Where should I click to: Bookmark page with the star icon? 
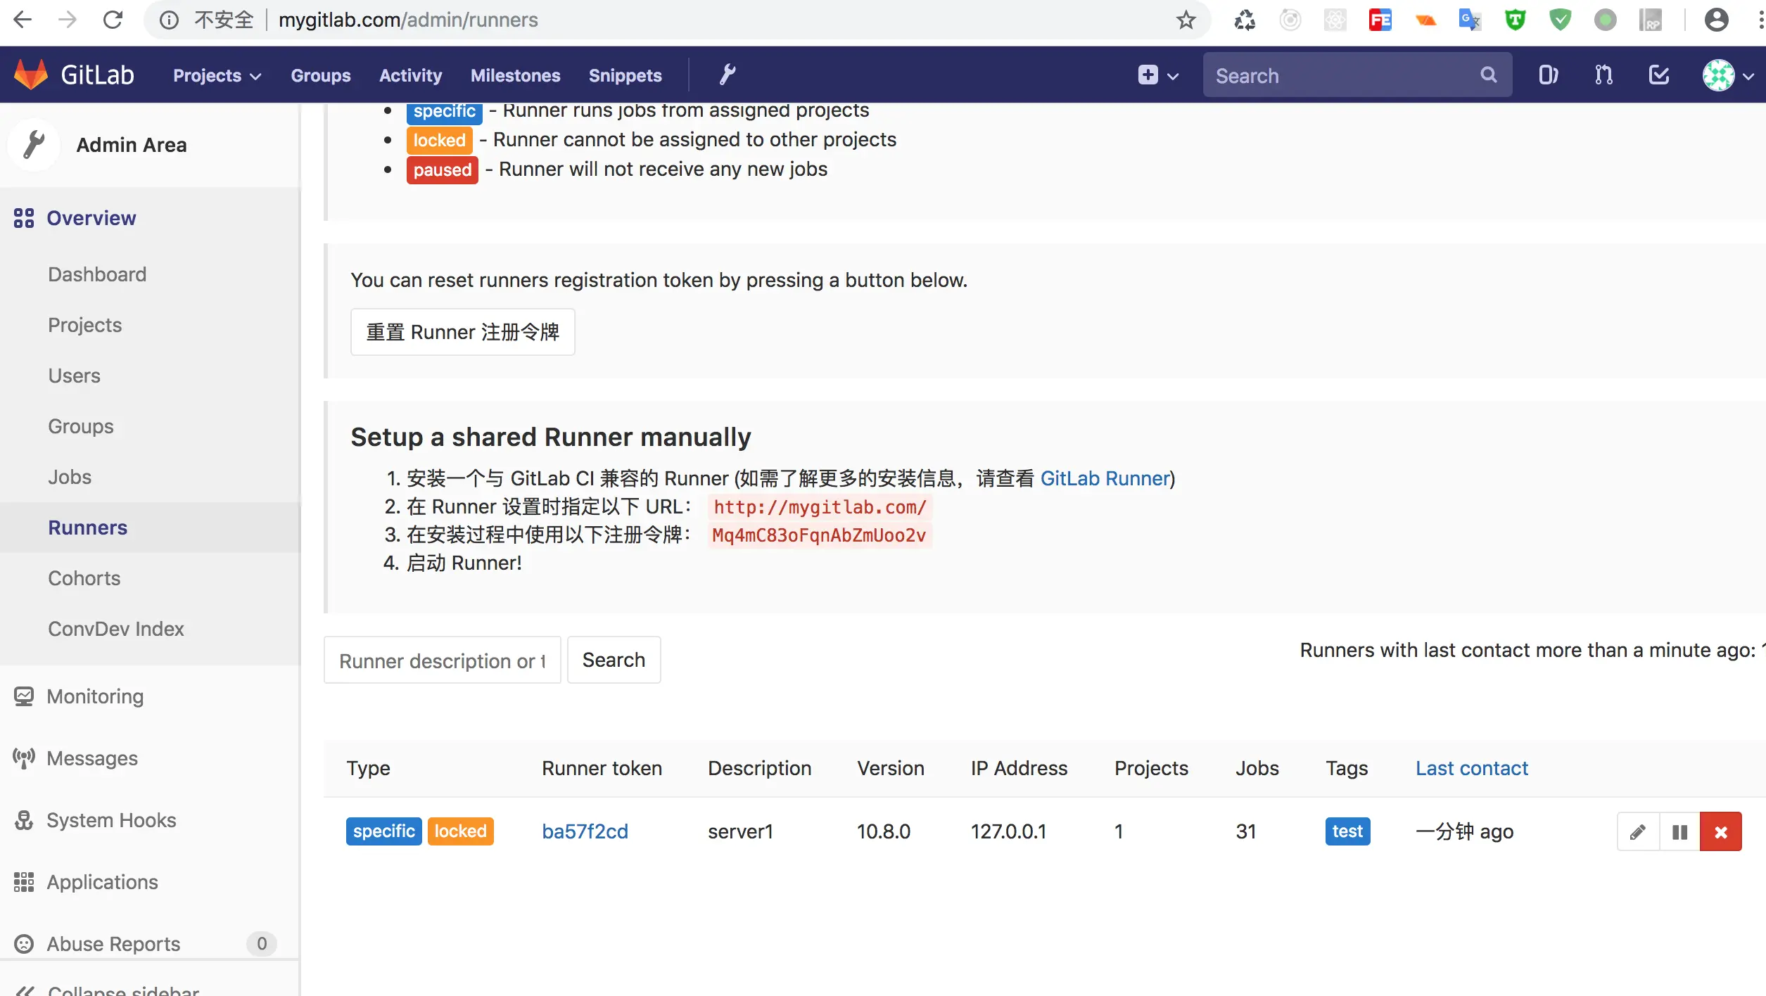[x=1186, y=20]
